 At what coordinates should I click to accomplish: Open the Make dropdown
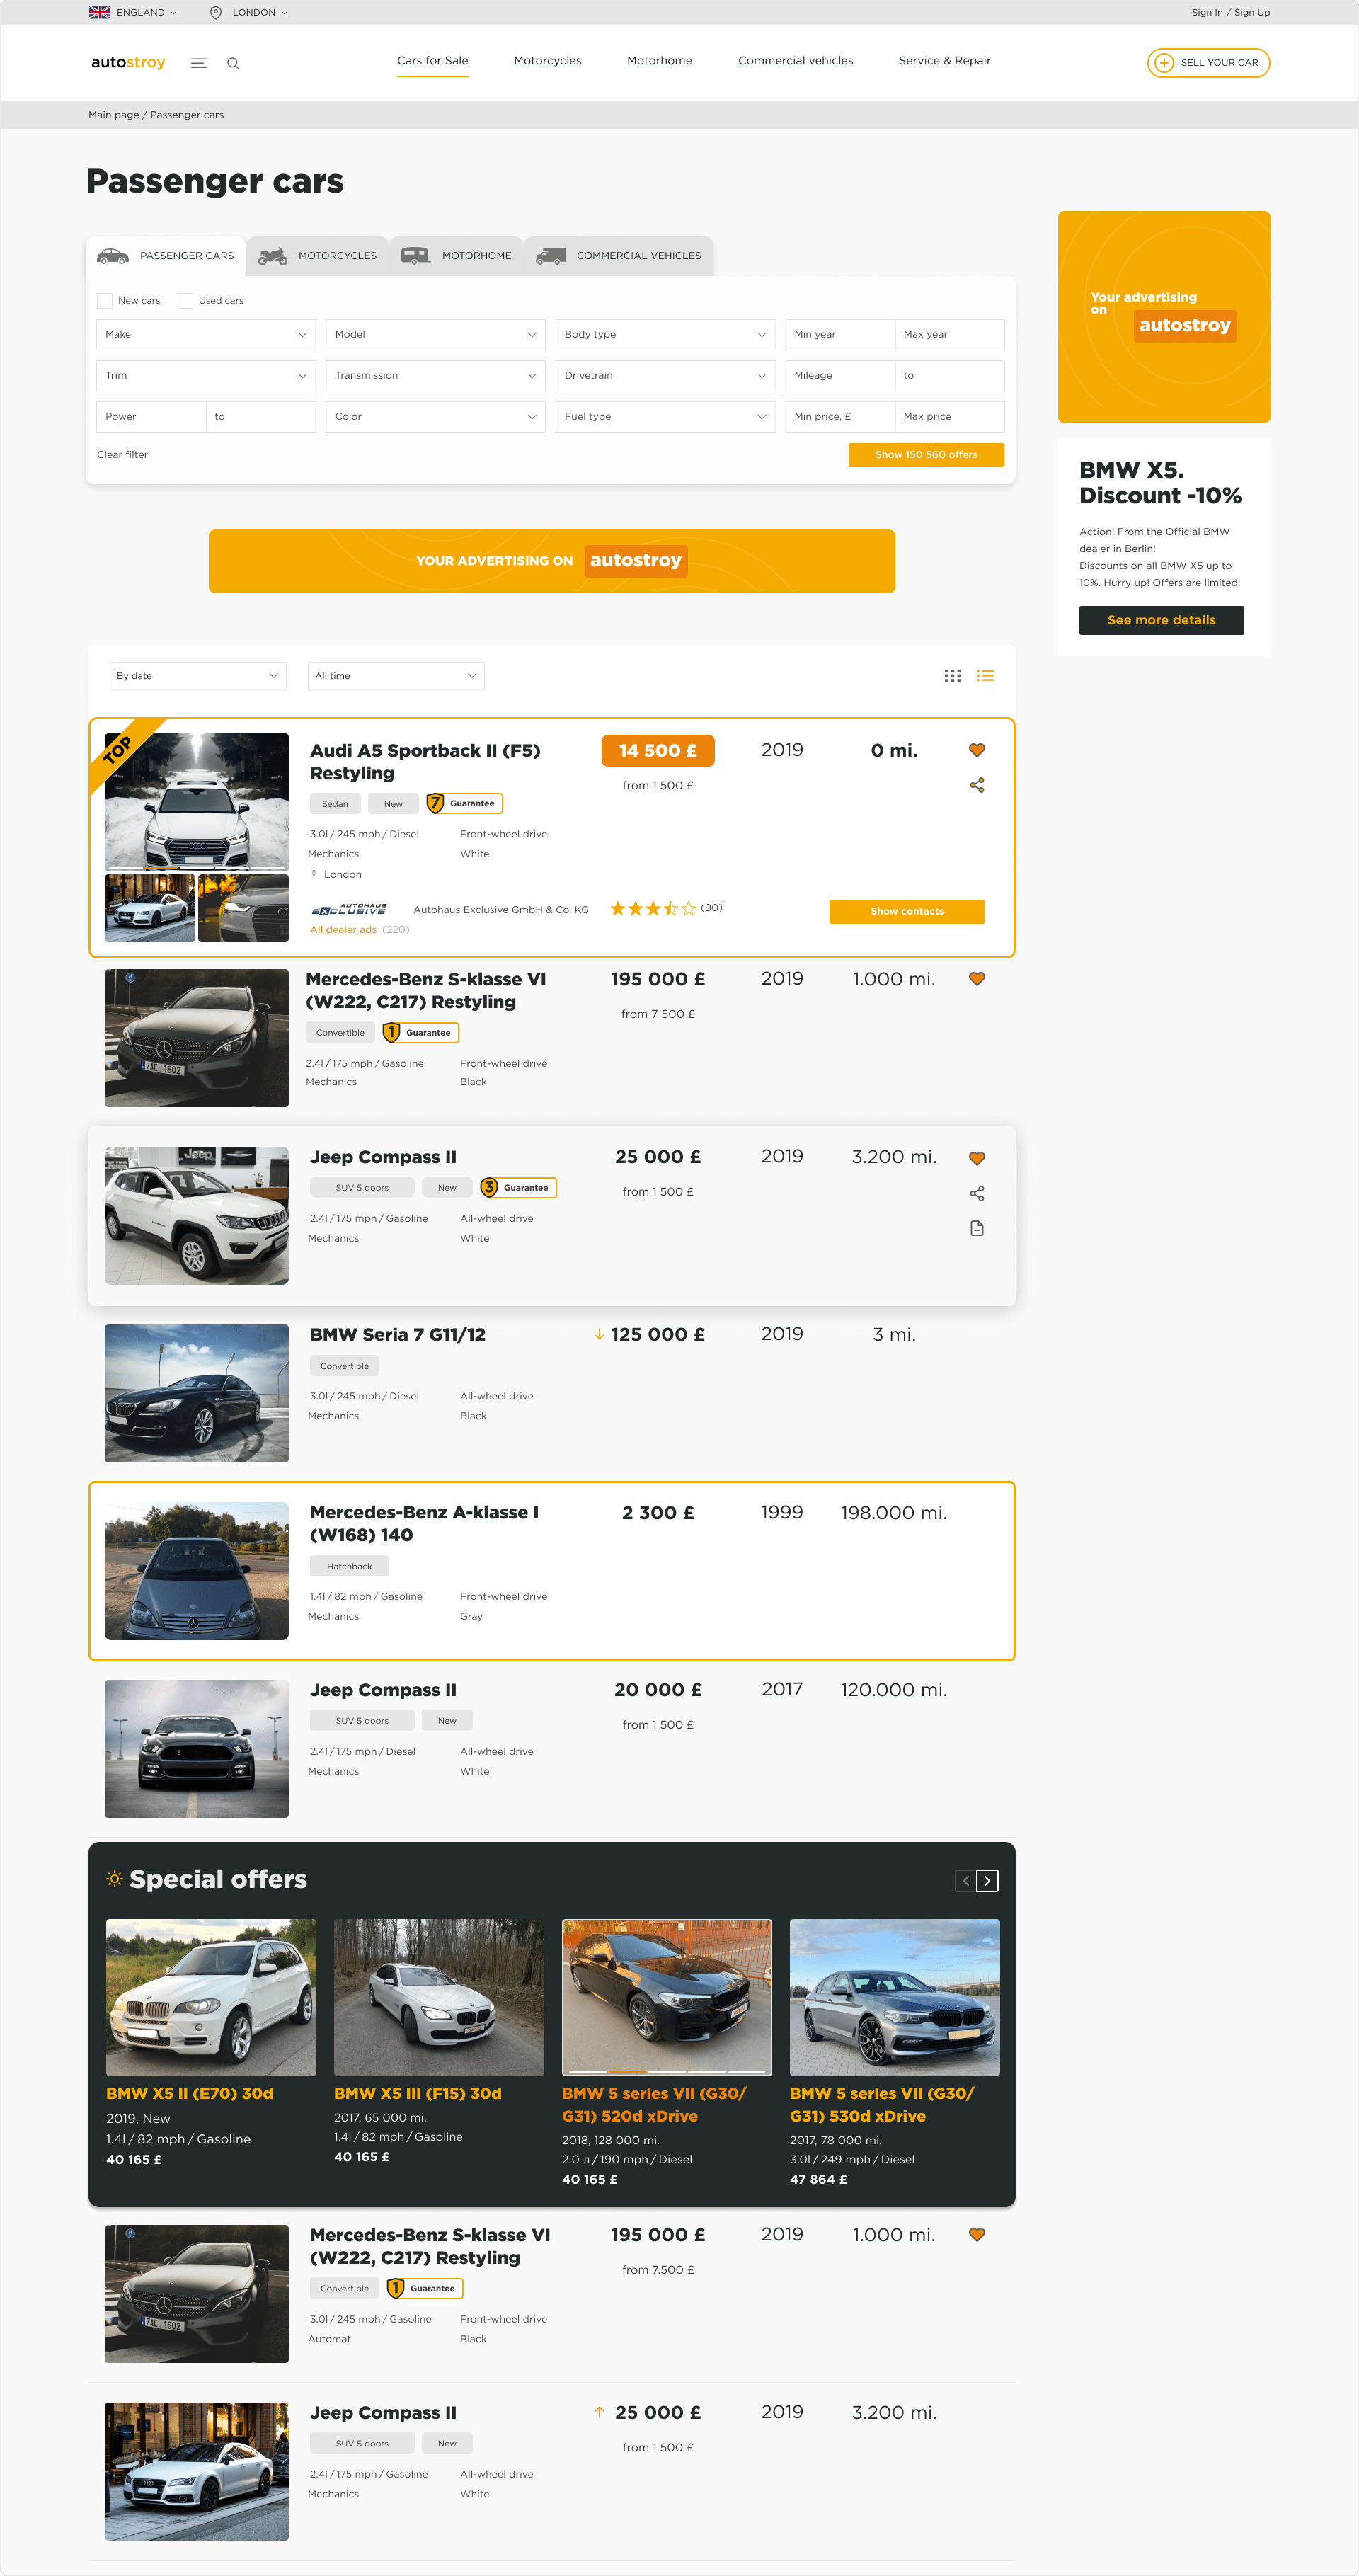[x=206, y=334]
